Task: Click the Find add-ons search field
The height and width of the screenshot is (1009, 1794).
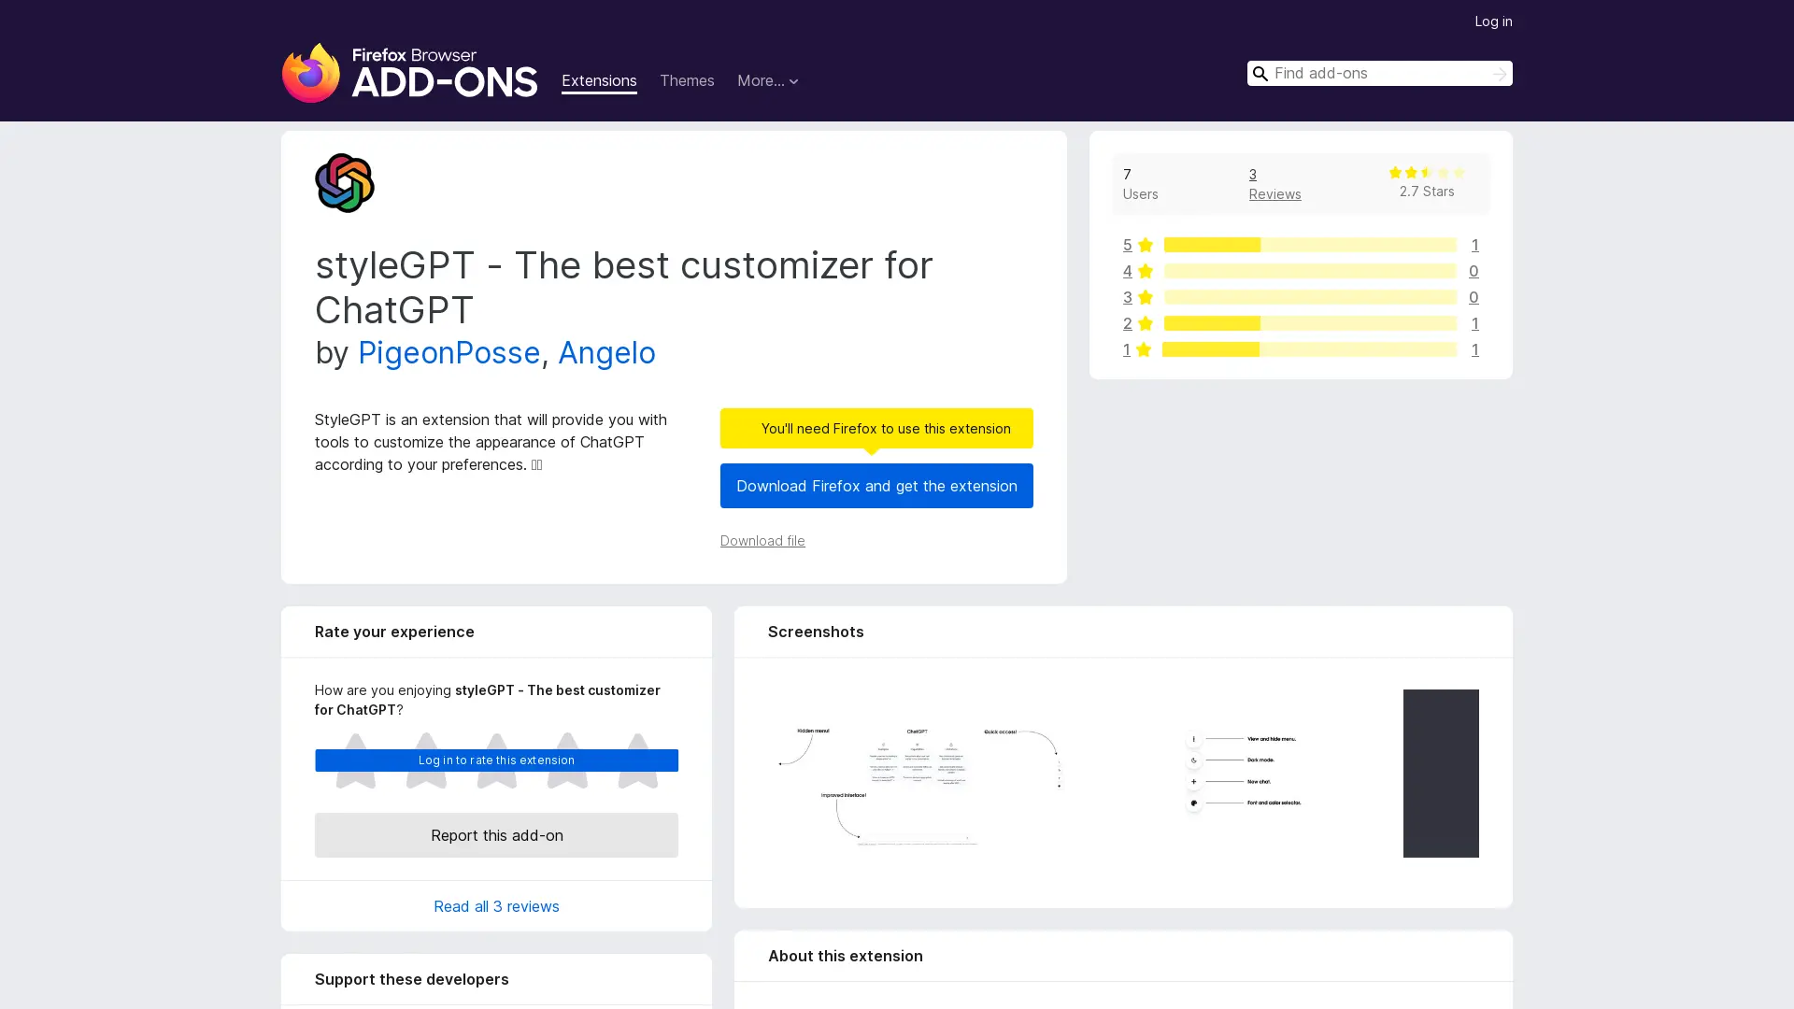Action: click(x=1374, y=73)
